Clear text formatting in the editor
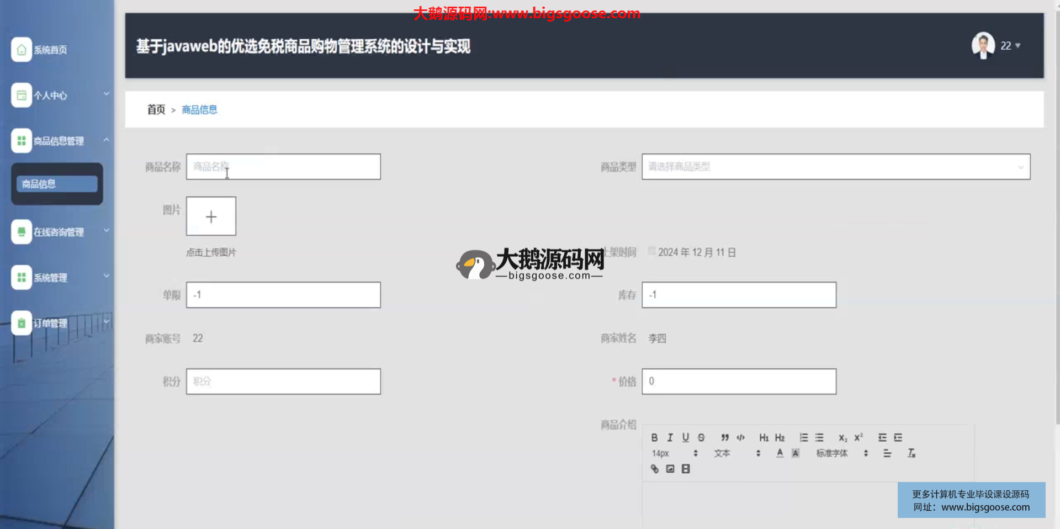This screenshot has height=529, width=1060. pos(911,453)
